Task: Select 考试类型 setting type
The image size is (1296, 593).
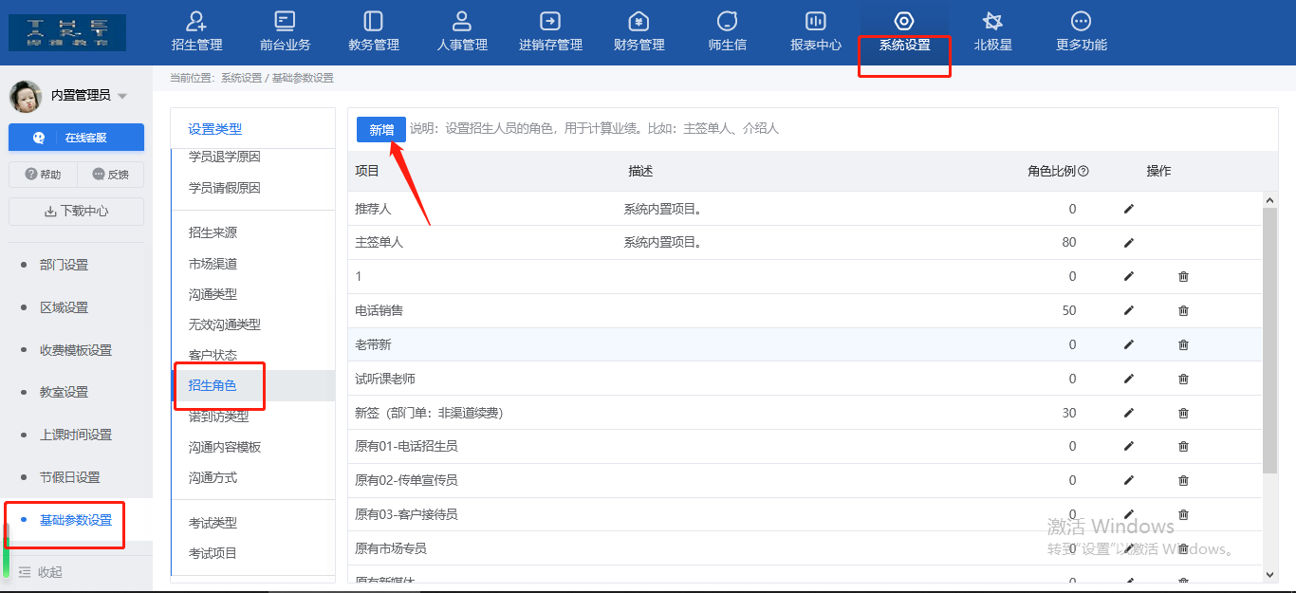Action: (x=213, y=523)
